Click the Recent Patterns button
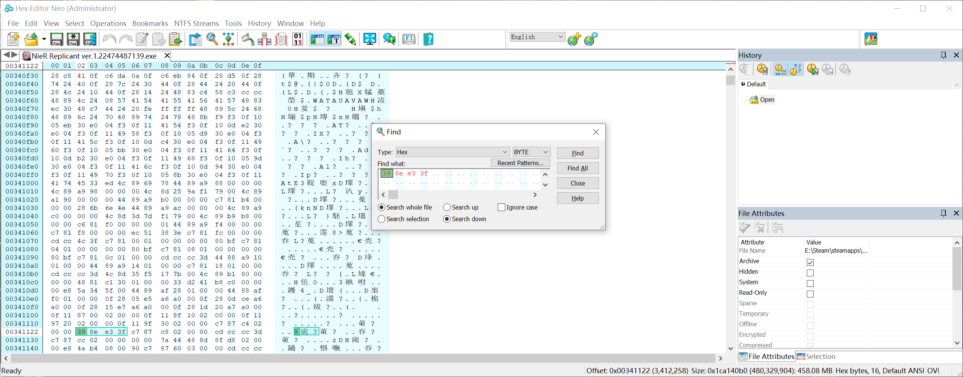Image resolution: width=963 pixels, height=377 pixels. [x=520, y=163]
